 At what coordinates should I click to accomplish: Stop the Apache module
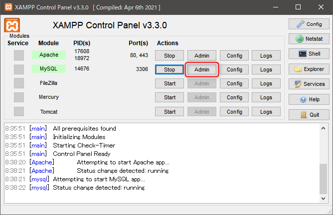(169, 56)
